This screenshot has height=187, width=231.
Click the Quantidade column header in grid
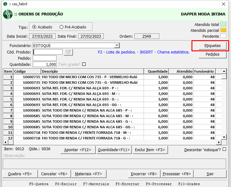pyautogui.click(x=156, y=71)
